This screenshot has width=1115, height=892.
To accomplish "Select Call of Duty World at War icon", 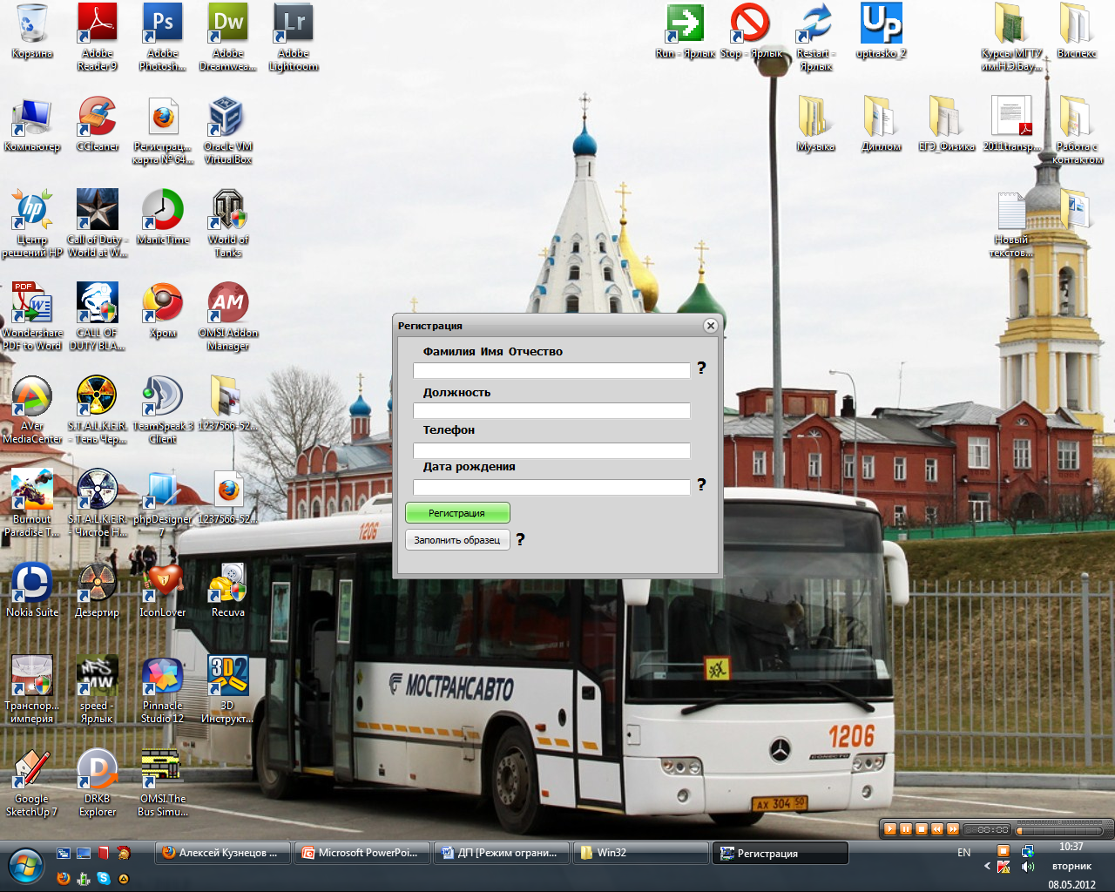I will point(98,223).
